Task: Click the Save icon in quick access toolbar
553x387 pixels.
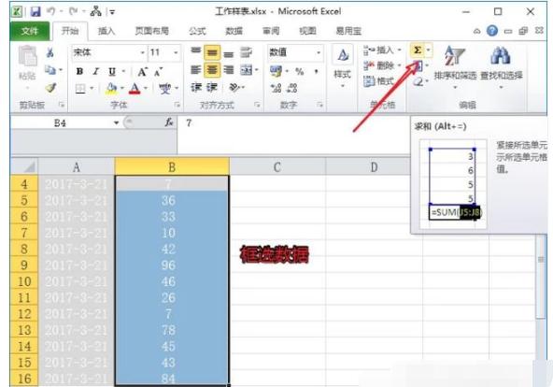Action: click(x=35, y=11)
